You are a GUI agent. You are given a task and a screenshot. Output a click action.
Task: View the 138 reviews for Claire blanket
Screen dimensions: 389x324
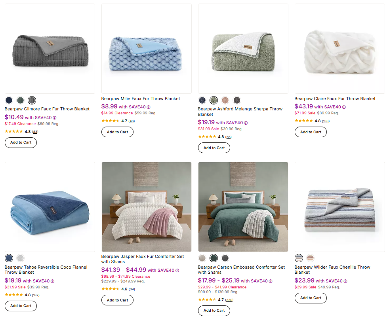(x=325, y=121)
